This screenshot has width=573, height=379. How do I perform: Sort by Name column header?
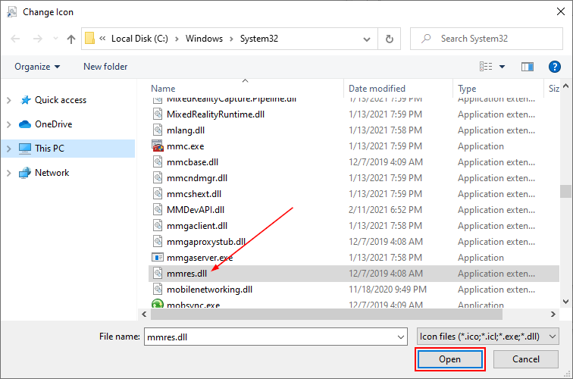163,89
